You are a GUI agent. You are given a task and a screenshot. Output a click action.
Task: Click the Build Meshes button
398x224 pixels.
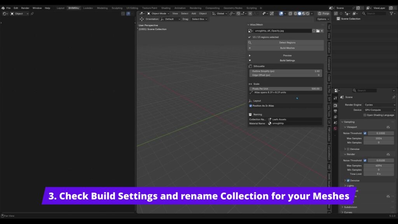coord(286,48)
